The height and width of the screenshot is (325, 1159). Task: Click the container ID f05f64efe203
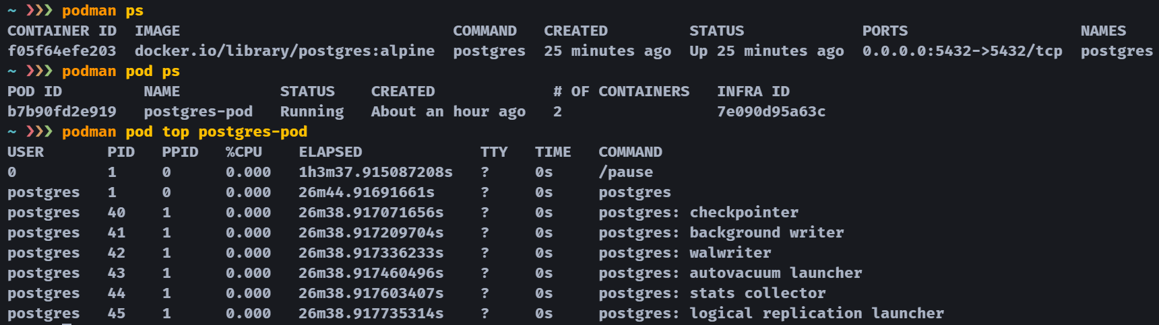coord(61,51)
